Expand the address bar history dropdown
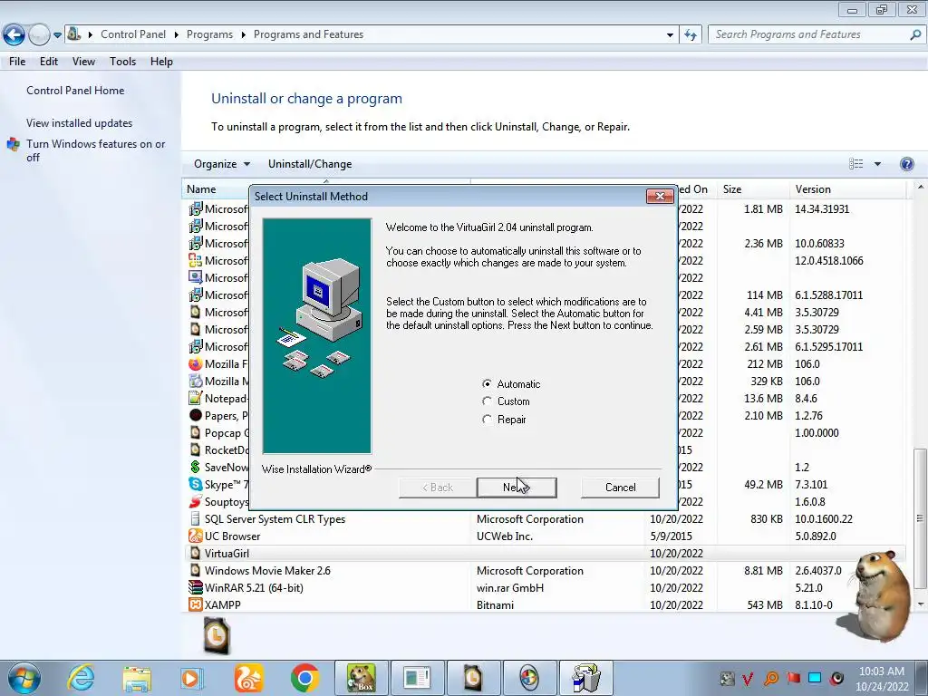 670,35
